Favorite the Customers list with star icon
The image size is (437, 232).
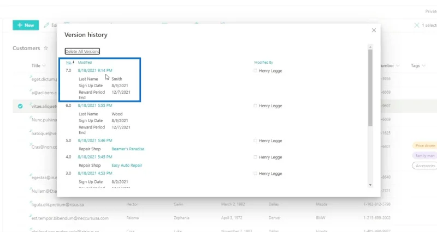coord(46,48)
